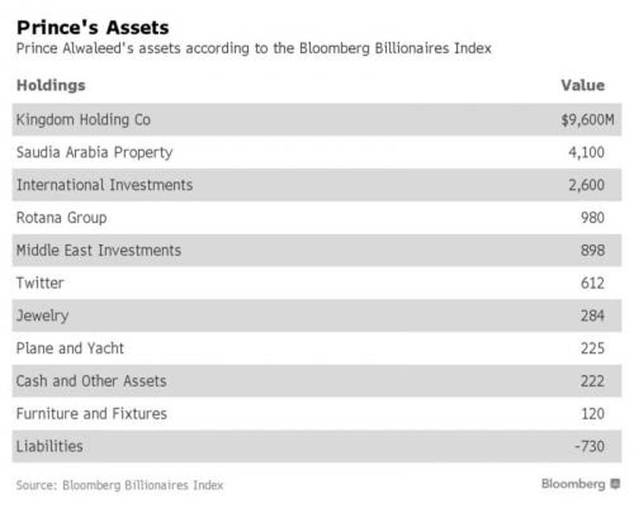This screenshot has height=508, width=634.
Task: Select the Rotana Group label
Action: point(61,218)
